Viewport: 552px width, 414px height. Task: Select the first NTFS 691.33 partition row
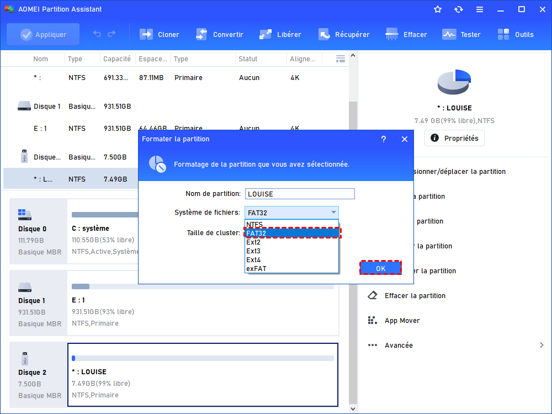pyautogui.click(x=174, y=77)
